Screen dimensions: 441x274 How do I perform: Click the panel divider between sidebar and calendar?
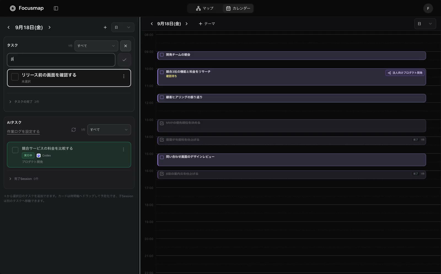(140, 145)
